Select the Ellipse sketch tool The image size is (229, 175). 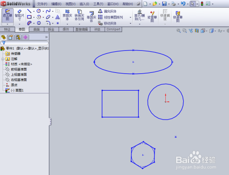point(48,17)
